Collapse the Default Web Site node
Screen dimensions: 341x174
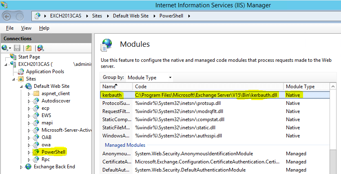click(22, 86)
